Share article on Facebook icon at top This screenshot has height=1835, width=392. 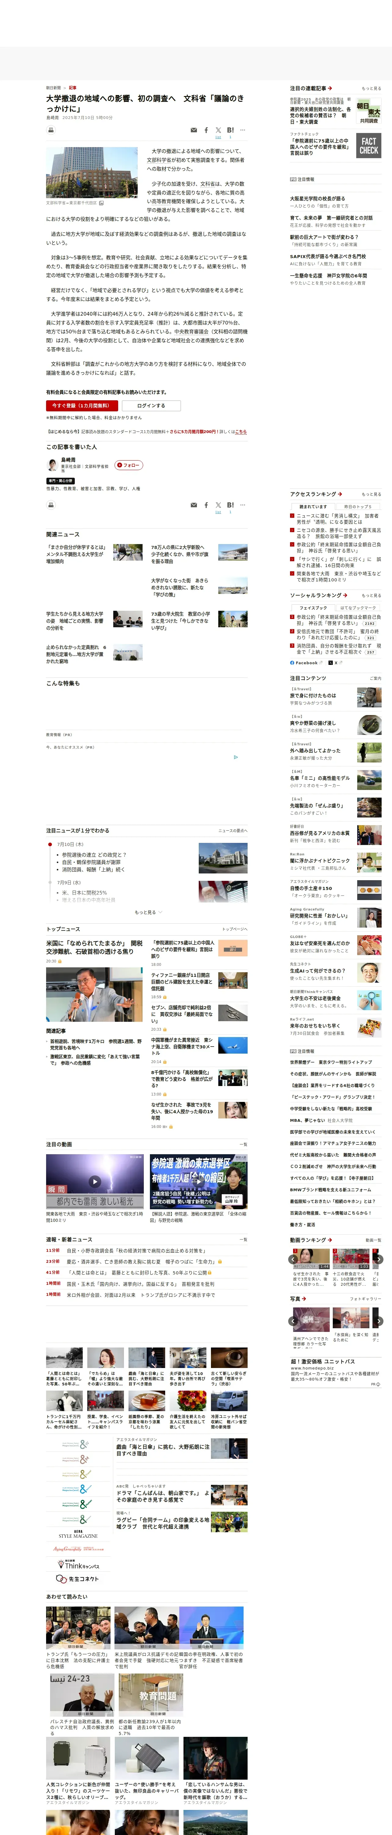click(206, 130)
